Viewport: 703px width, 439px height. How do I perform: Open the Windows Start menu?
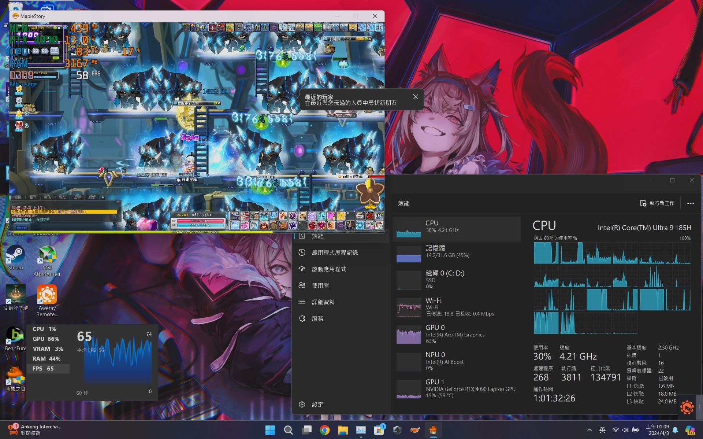[x=270, y=429]
